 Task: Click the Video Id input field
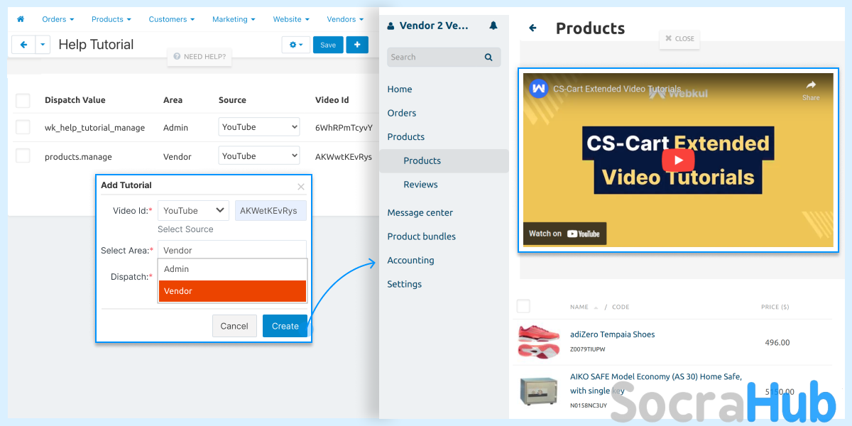[x=271, y=211]
